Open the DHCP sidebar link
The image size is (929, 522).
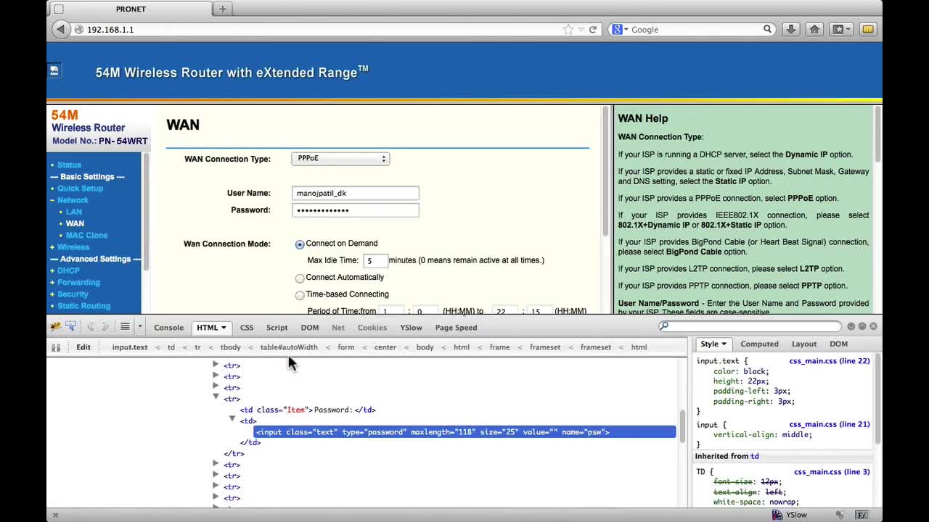coord(68,270)
